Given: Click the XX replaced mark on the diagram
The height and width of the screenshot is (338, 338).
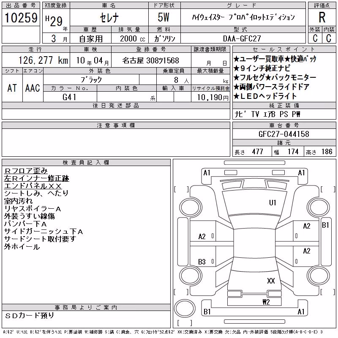Looking at the screenshot, I should click(x=271, y=281).
